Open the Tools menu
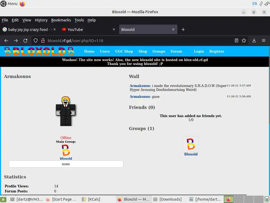The image size is (270, 203). point(79,20)
